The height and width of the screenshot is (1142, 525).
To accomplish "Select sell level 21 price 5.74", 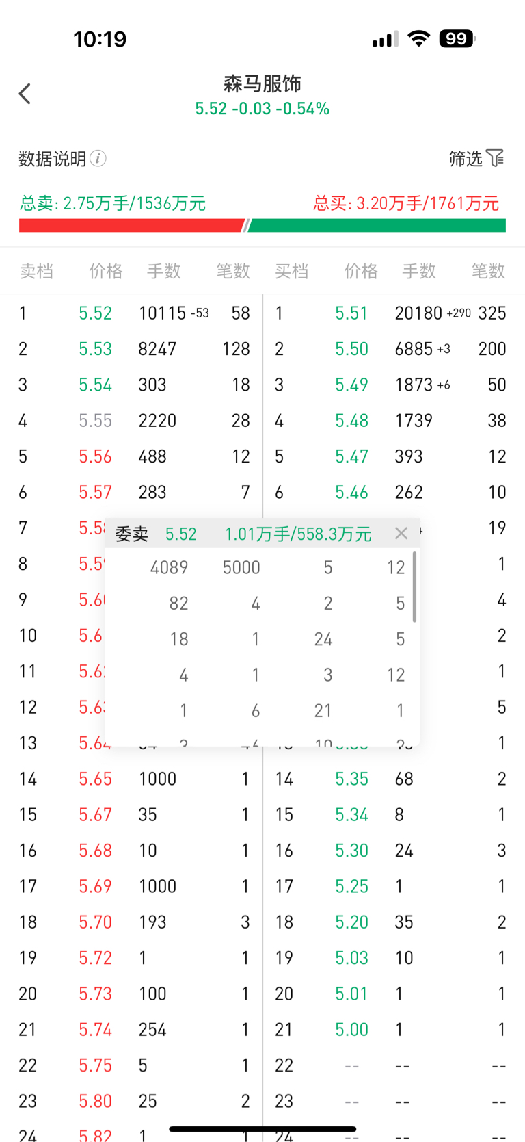I will (x=95, y=1029).
